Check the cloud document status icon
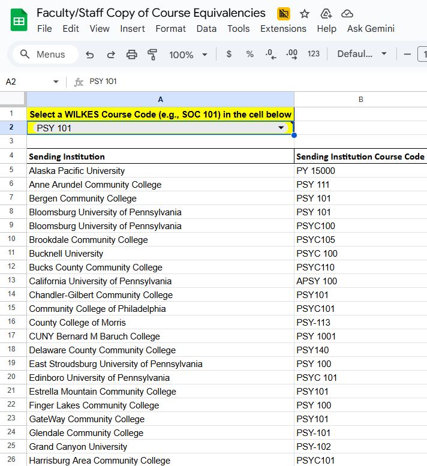 tap(347, 14)
